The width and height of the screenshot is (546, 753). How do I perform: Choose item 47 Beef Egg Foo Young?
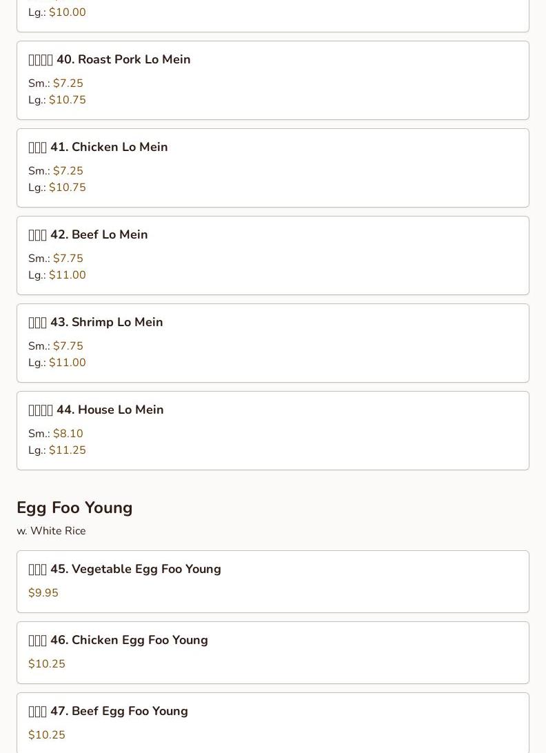click(108, 711)
